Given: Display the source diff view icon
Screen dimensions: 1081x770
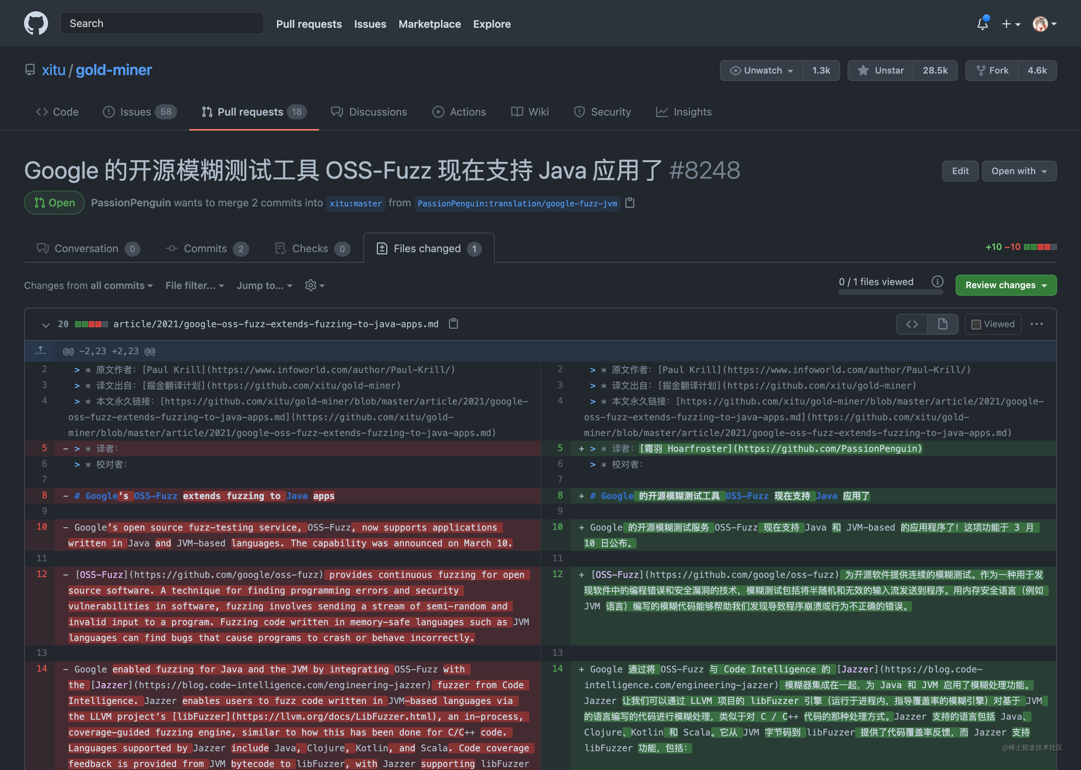Looking at the screenshot, I should click(x=912, y=324).
